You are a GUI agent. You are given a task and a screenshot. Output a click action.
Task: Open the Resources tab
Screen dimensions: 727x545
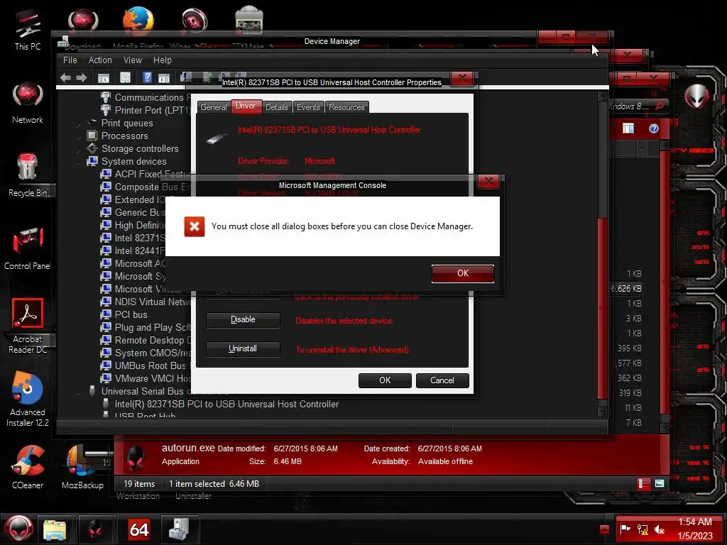346,107
